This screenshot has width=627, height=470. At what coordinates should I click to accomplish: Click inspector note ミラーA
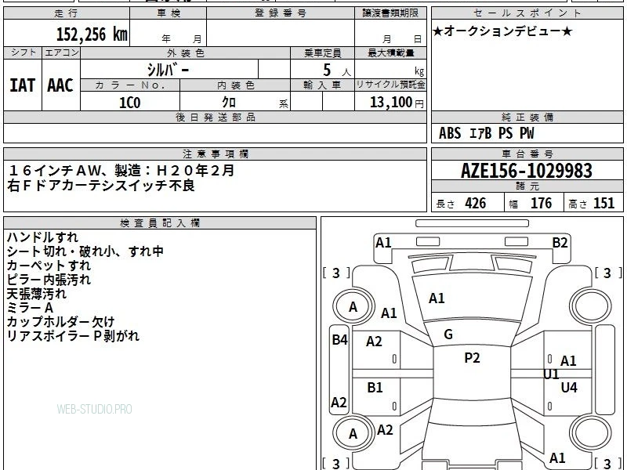point(30,308)
